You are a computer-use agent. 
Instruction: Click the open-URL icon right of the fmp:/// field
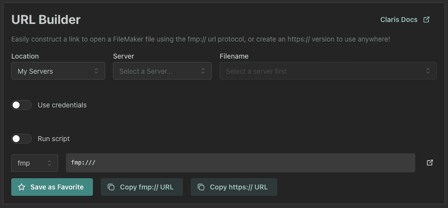click(430, 163)
